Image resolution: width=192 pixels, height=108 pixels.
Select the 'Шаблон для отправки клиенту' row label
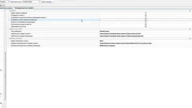pyautogui.click(x=21, y=34)
